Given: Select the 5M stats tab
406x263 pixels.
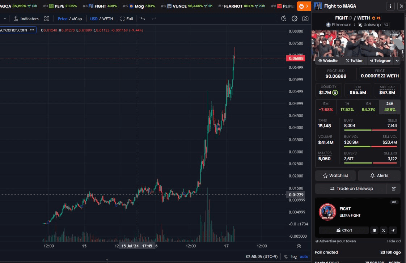Looking at the screenshot, I should click(326, 107).
